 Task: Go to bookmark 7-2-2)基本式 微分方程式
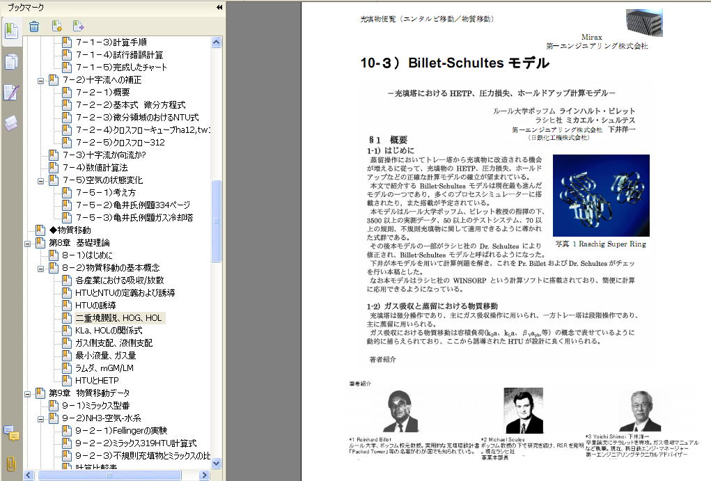131,104
